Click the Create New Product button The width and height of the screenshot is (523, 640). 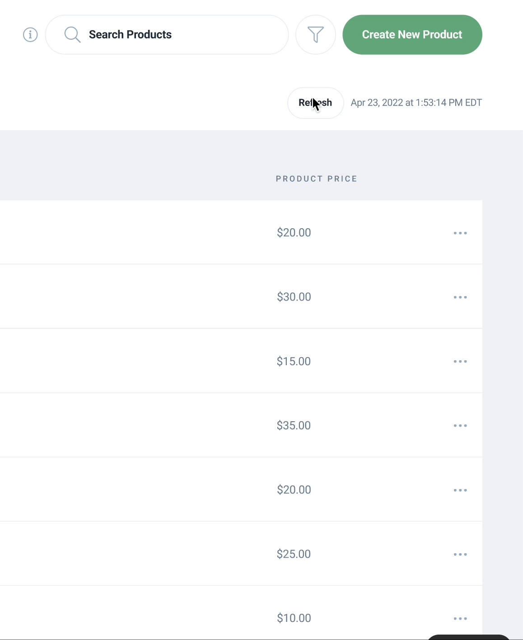pos(412,35)
